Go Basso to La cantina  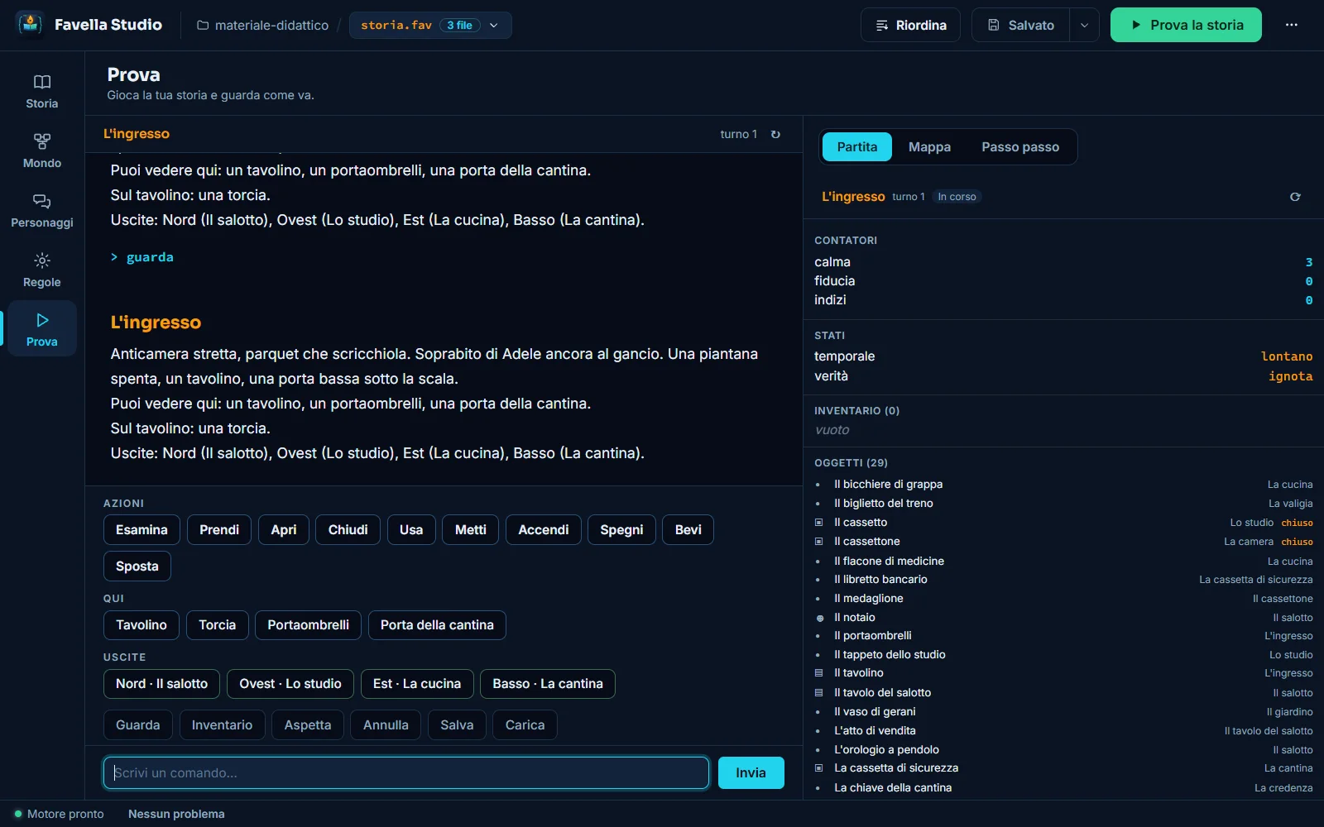(548, 683)
